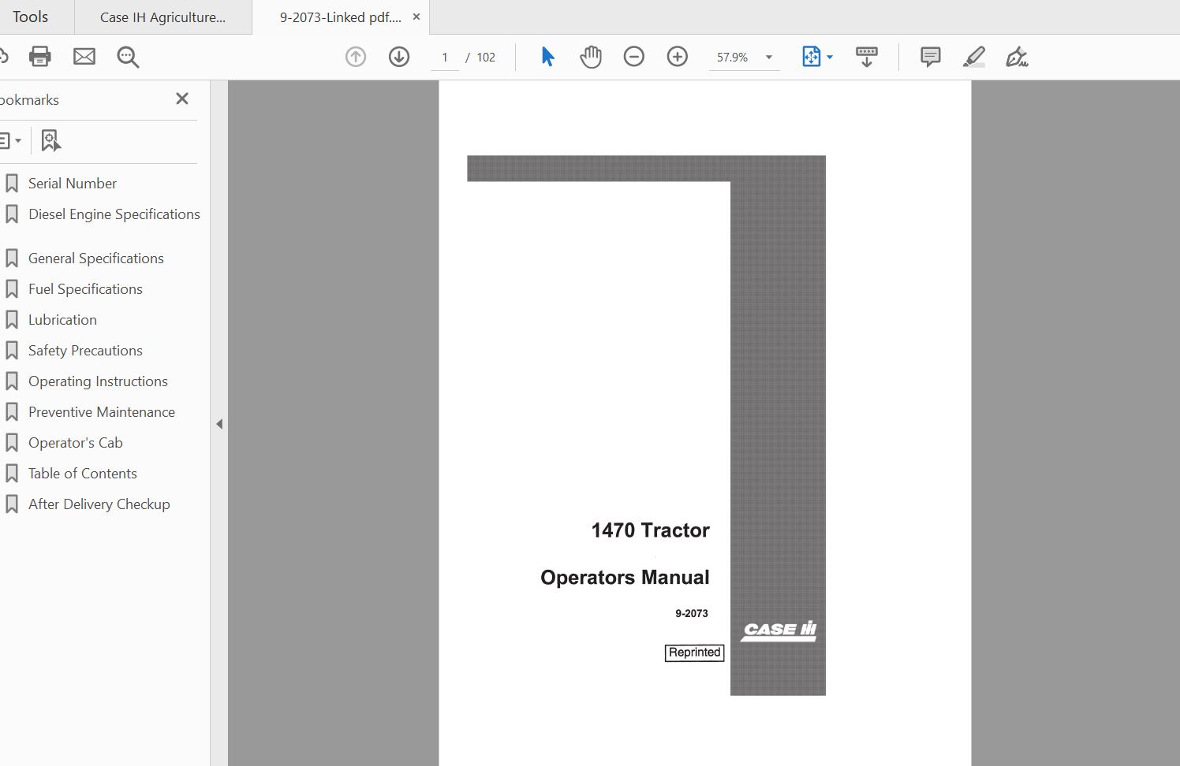1180x766 pixels.
Task: Jump to General Specifications bookmark
Action: (96, 258)
